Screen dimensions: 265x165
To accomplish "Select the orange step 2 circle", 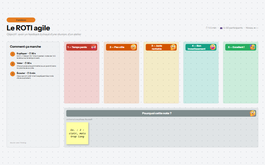I will click(x=12, y=64).
